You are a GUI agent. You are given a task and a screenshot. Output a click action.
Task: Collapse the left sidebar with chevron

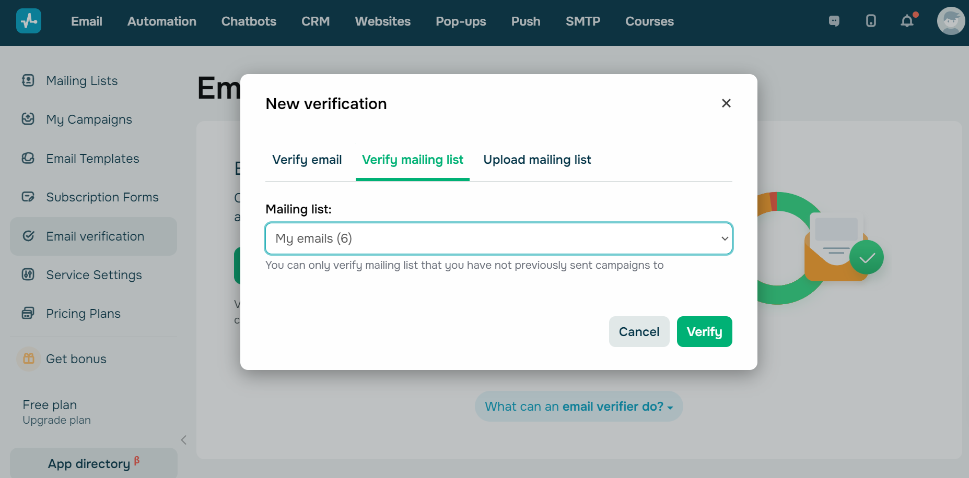tap(184, 440)
